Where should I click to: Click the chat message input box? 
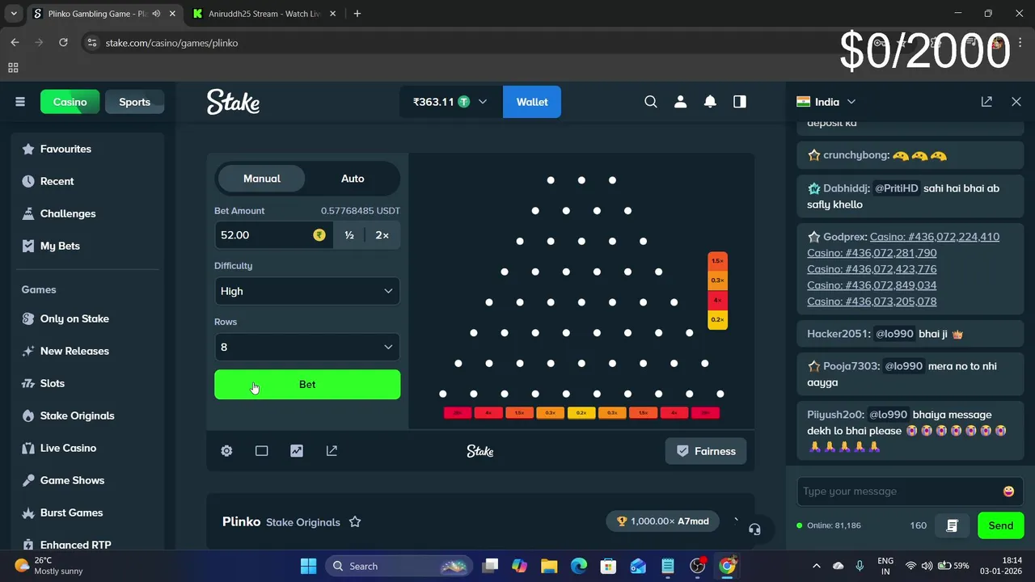tap(910, 491)
